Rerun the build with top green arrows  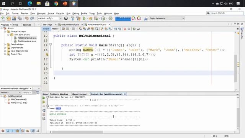click(44, 98)
